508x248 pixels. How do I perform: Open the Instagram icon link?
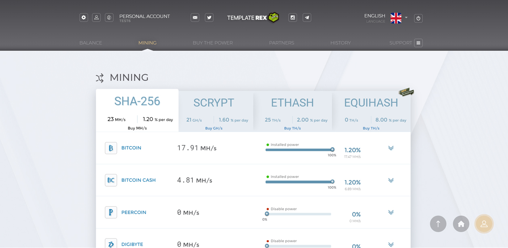click(x=293, y=17)
